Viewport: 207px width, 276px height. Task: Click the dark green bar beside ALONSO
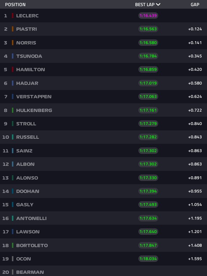tap(13, 178)
